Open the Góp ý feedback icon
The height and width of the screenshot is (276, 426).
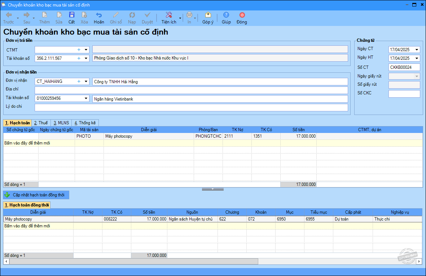coord(208,18)
